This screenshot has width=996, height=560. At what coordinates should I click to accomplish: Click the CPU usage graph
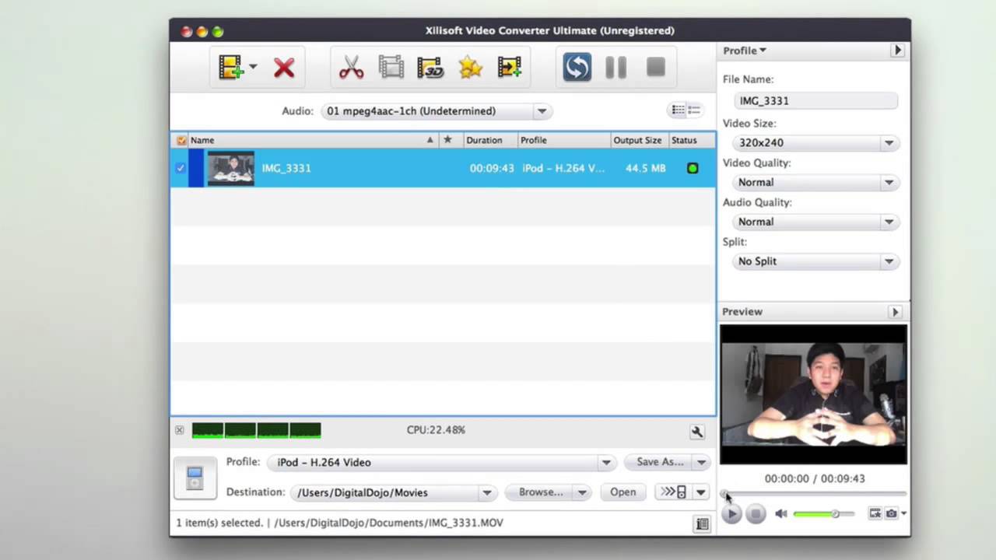click(256, 430)
